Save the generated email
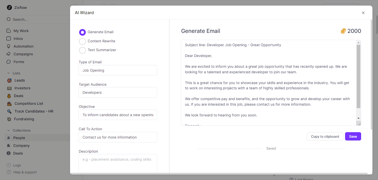This screenshot has width=378, height=180. [353, 136]
